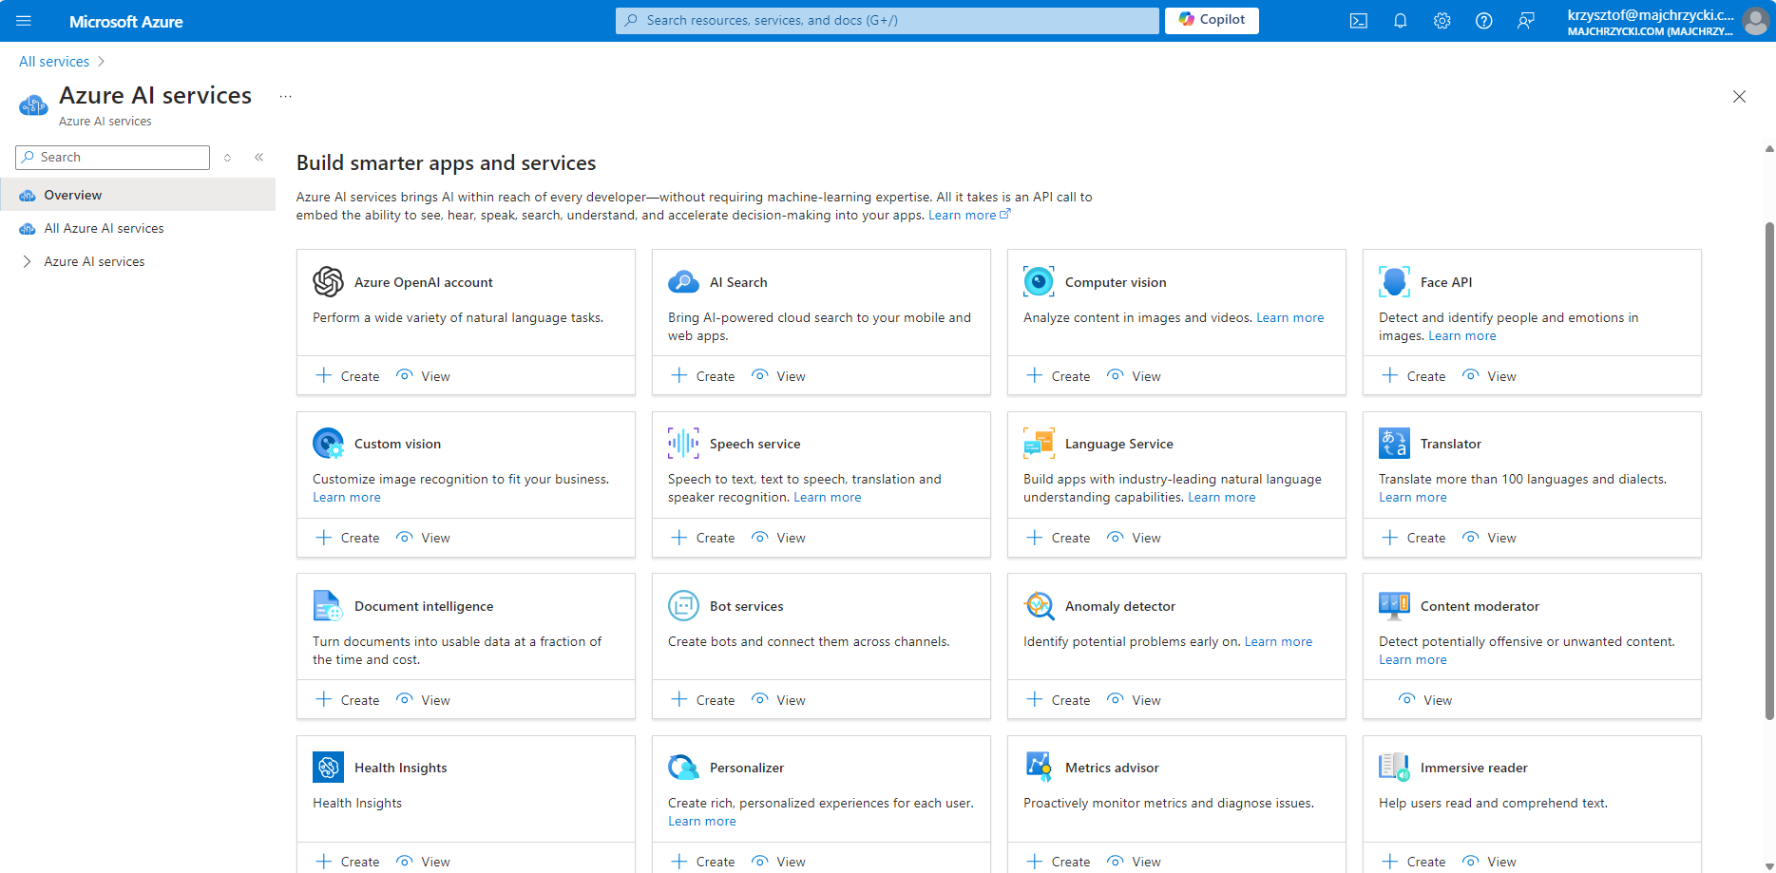Screen dimensions: 1776x873
Task: Create a Bot services resource
Action: (703, 700)
